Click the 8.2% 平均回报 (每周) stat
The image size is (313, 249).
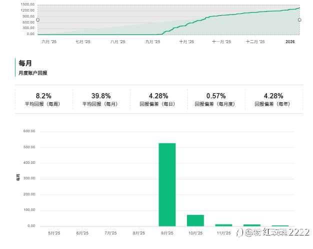click(44, 99)
